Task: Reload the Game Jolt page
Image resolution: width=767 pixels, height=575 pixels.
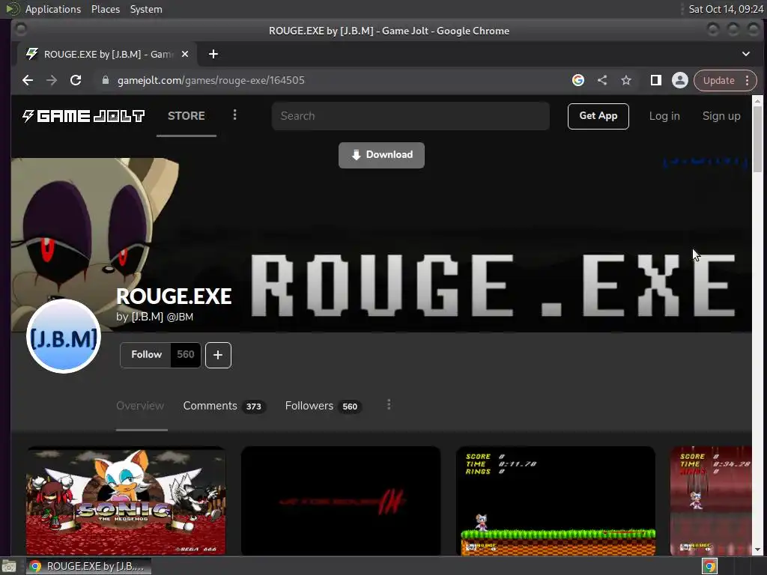Action: [x=76, y=80]
